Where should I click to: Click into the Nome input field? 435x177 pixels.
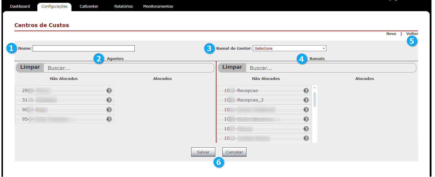coord(84,48)
